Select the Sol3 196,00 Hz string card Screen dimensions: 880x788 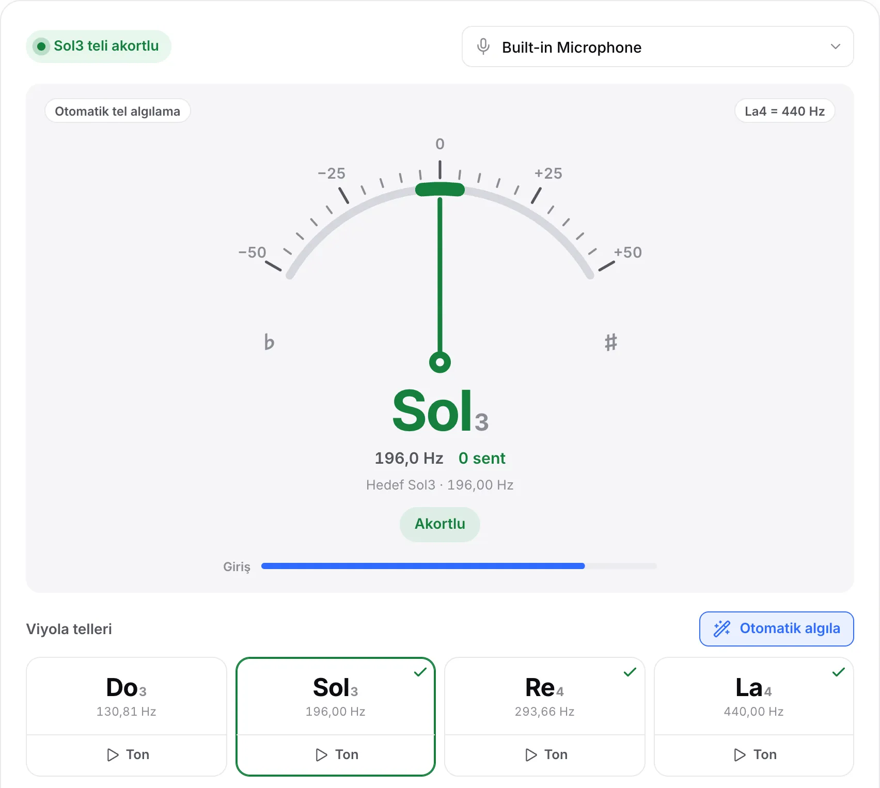(x=336, y=696)
